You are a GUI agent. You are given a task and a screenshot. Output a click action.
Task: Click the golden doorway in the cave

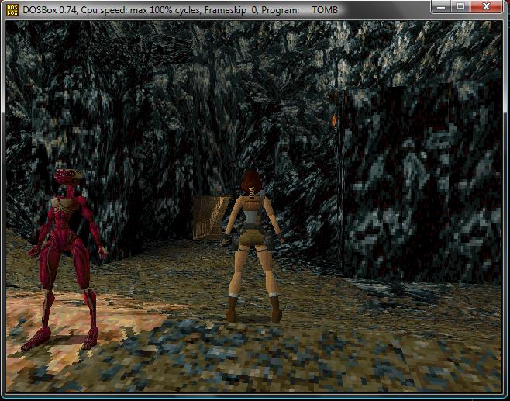click(211, 217)
